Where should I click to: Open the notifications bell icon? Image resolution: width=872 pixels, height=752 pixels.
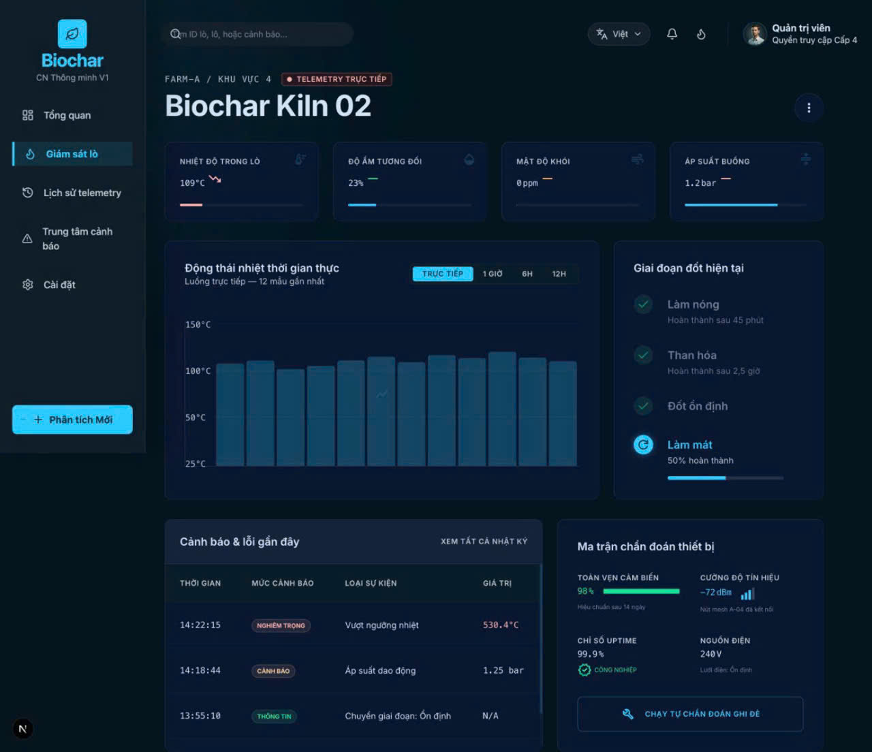tap(672, 34)
